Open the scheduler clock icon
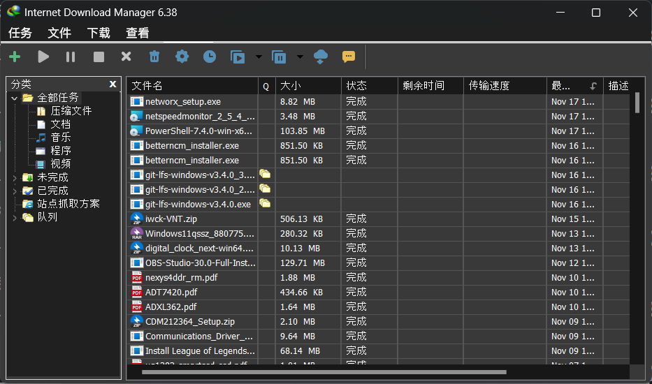This screenshot has width=652, height=384. [210, 57]
